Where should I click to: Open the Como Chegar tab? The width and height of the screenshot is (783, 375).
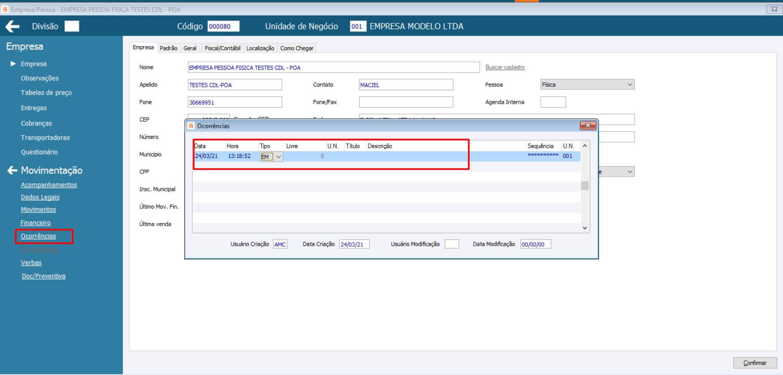click(297, 48)
